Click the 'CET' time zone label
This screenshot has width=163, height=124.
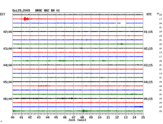[x=3, y=14]
